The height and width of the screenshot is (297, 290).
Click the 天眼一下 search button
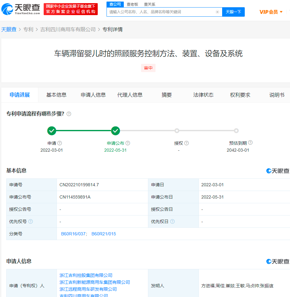click(233, 12)
